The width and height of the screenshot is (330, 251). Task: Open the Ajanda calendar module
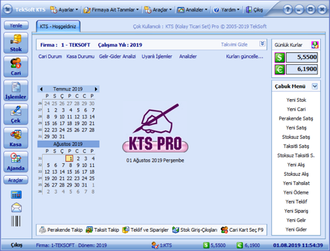click(16, 162)
